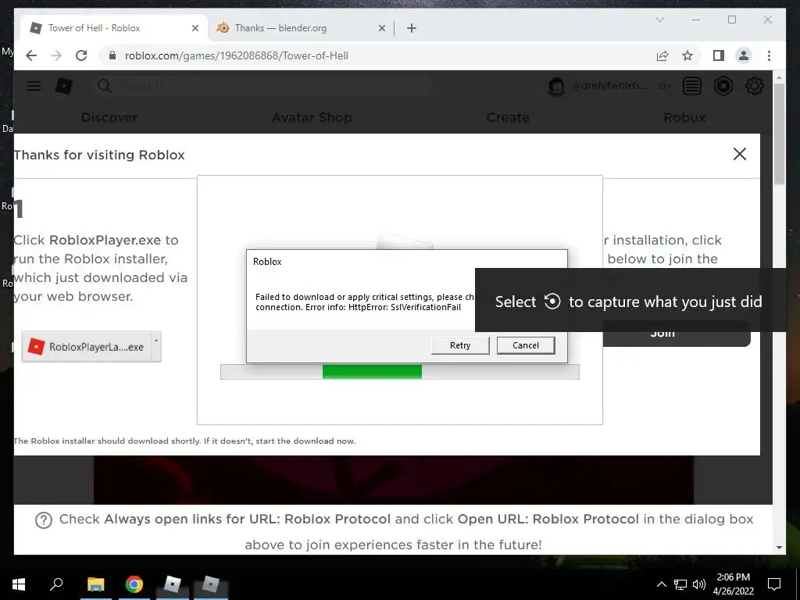The image size is (800, 600).
Task: Reload the Roblox page
Action: [x=81, y=55]
